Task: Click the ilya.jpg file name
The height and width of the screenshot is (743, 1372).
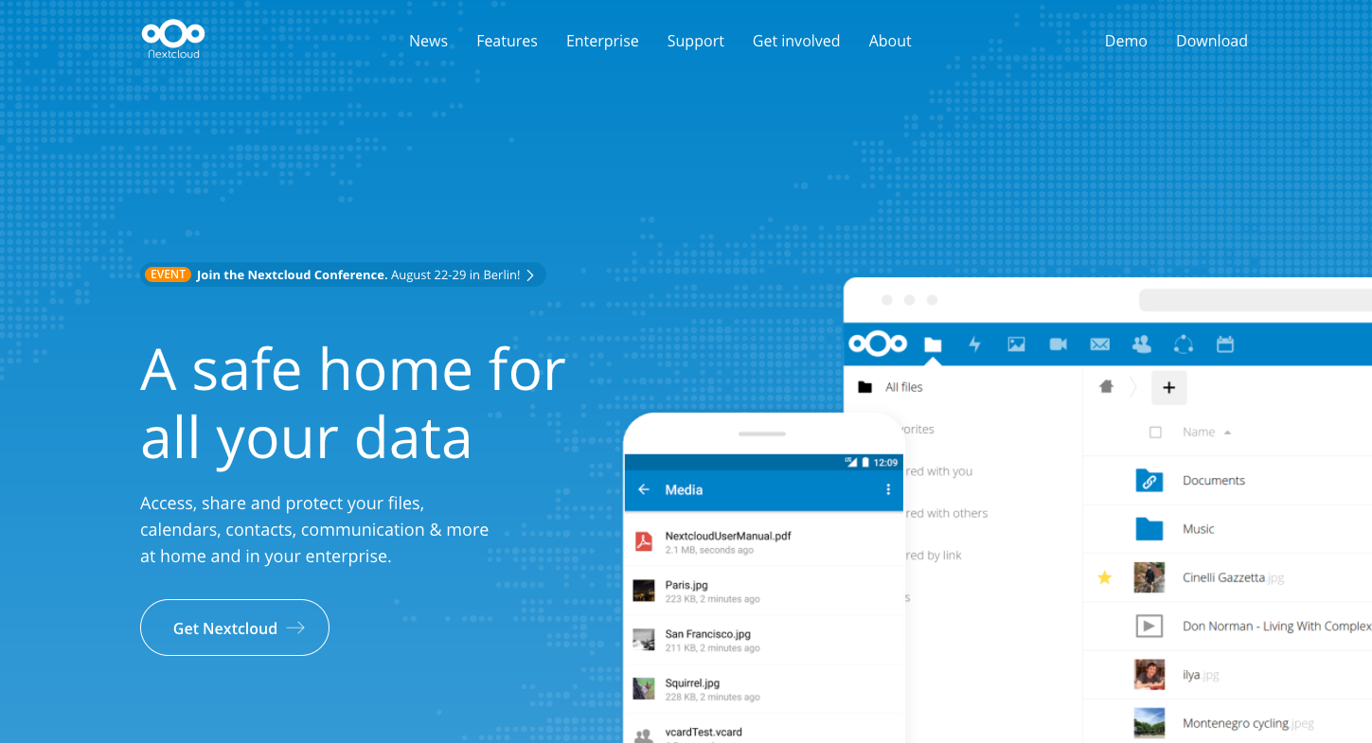Action: (1201, 675)
